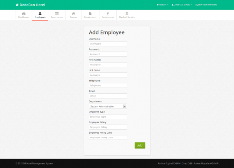
Task: Switch to the Dashboard tab
Action: tap(24, 15)
